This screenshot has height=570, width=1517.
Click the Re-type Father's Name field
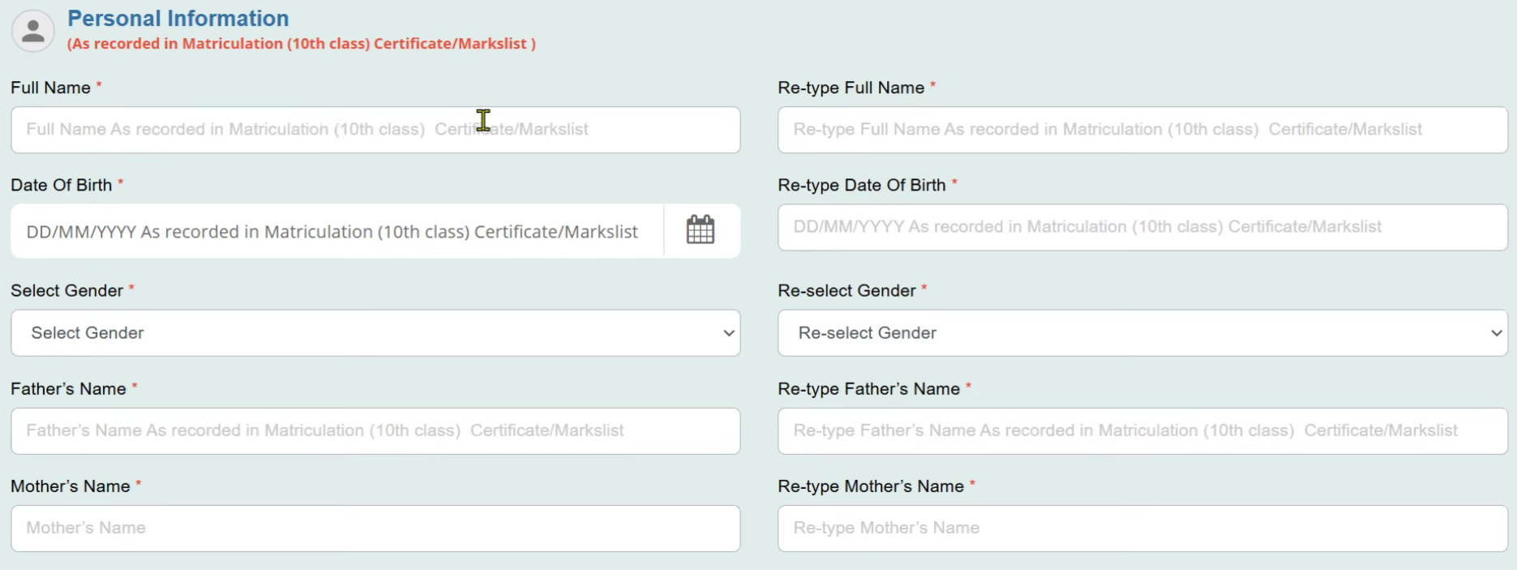[x=1142, y=431]
